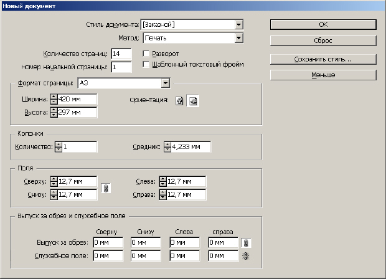Viewport: 386px width, 279px height.
Task: Click the Снизу margin value field
Action: (x=77, y=195)
